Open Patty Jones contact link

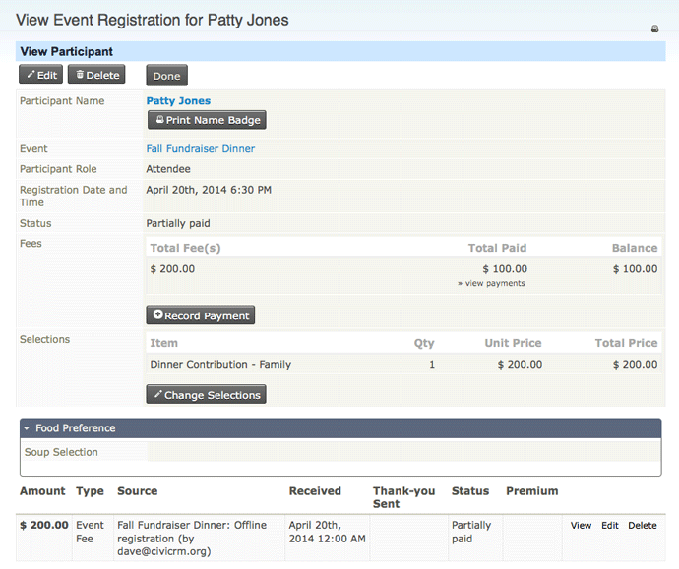178,100
